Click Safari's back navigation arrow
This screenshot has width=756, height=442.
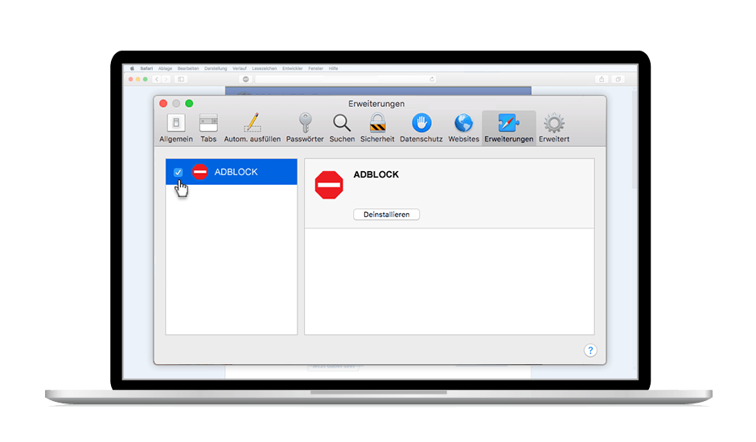coord(157,79)
